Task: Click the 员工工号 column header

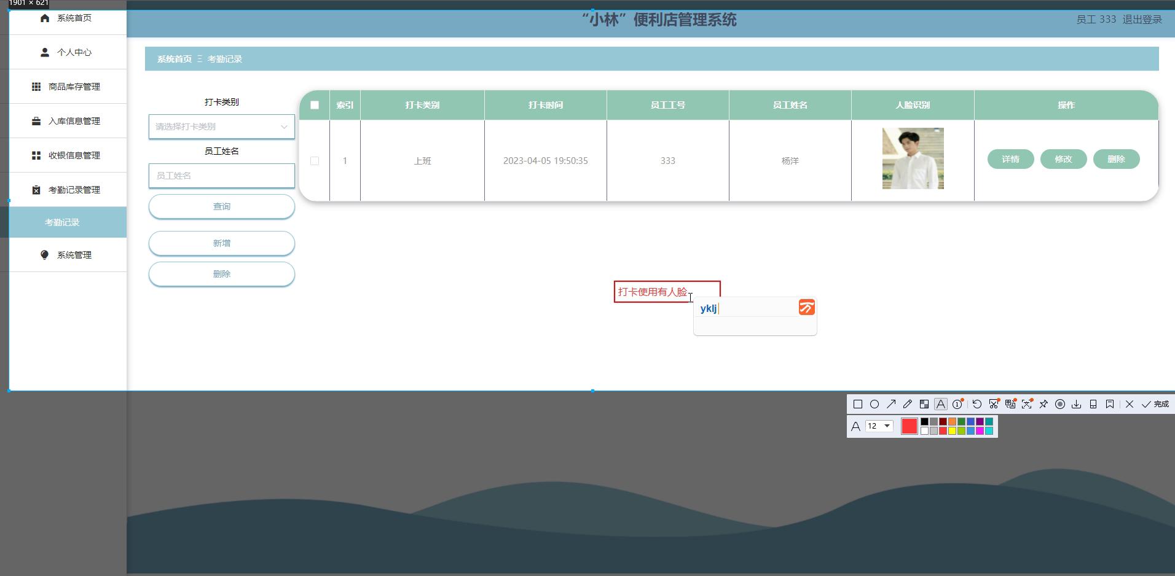Action: click(x=668, y=105)
